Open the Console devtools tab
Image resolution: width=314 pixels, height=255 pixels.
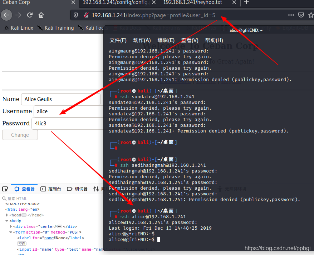tap(51, 189)
